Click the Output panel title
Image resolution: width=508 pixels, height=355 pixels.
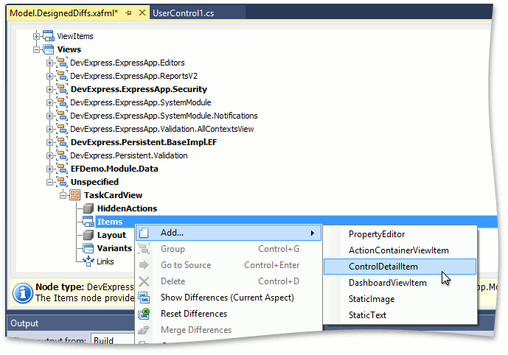[24, 323]
